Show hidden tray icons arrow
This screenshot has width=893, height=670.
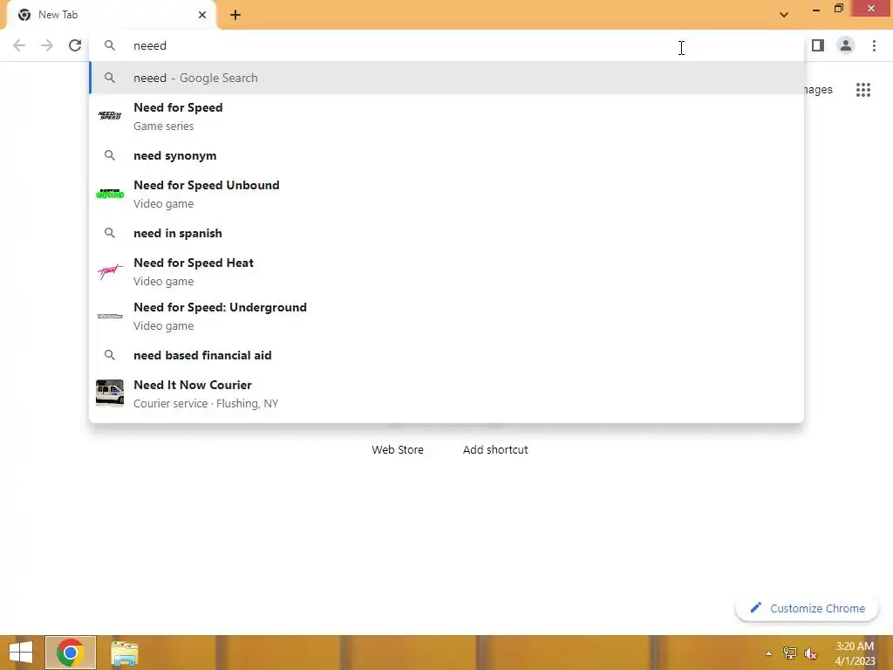768,653
